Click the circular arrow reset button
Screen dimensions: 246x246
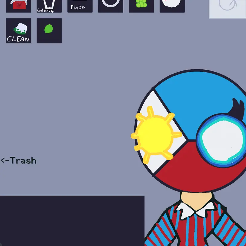[227, 9]
